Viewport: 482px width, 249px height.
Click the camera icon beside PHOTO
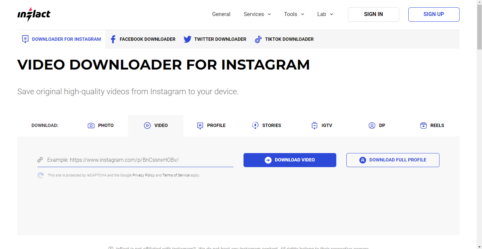pos(91,125)
